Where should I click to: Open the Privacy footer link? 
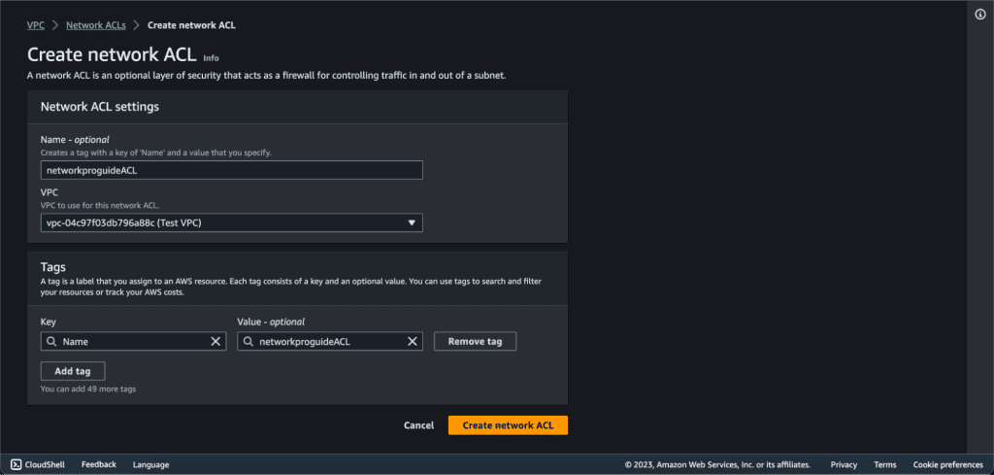point(844,465)
